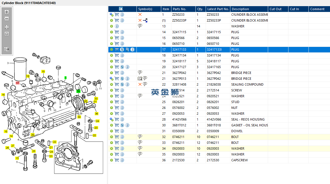Sort by the Item column header
Image resolution: width=330 pixels, height=184 pixels.
pyautogui.click(x=166, y=9)
